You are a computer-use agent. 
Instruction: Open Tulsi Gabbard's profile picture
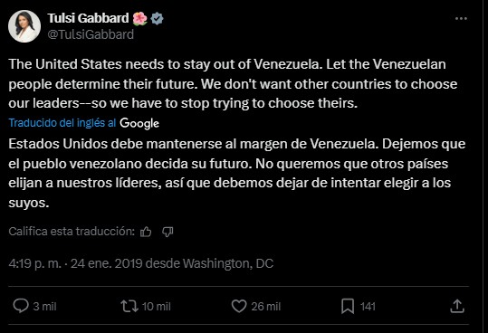click(24, 26)
